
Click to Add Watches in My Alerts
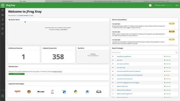point(93,56)
